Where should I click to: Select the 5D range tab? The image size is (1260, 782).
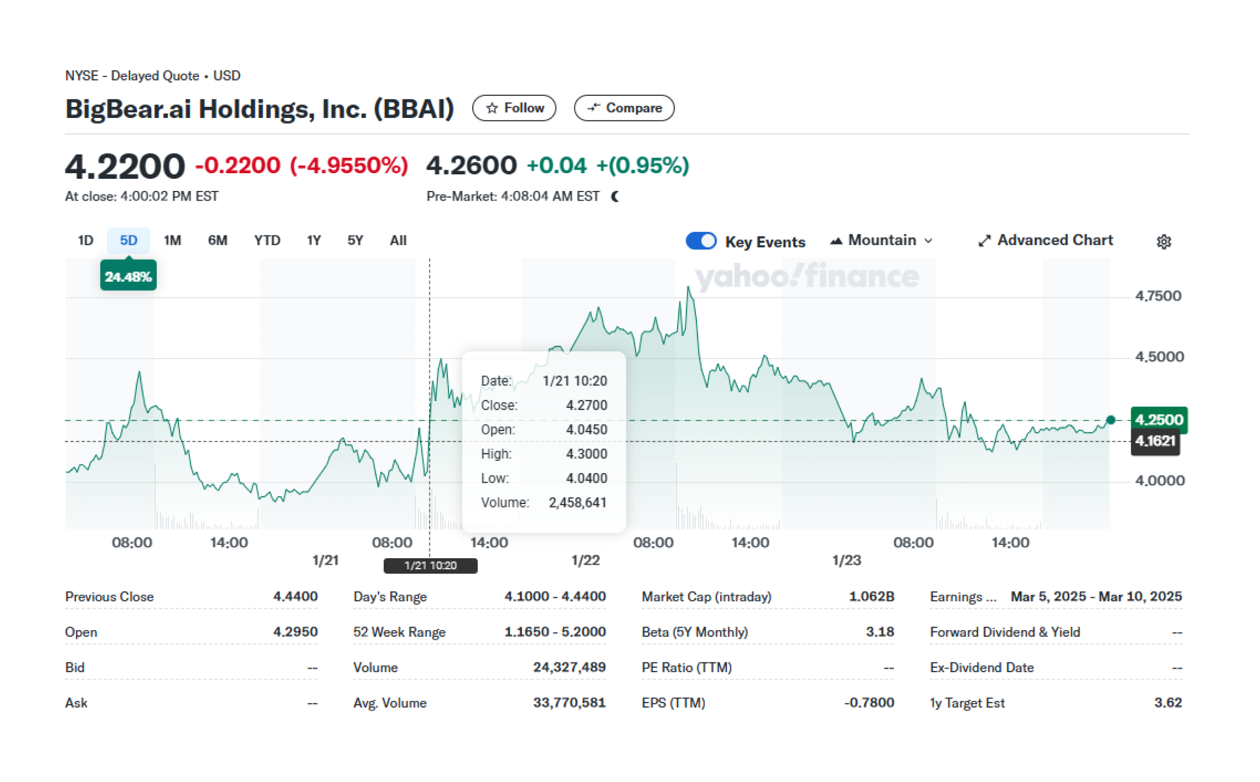(129, 242)
